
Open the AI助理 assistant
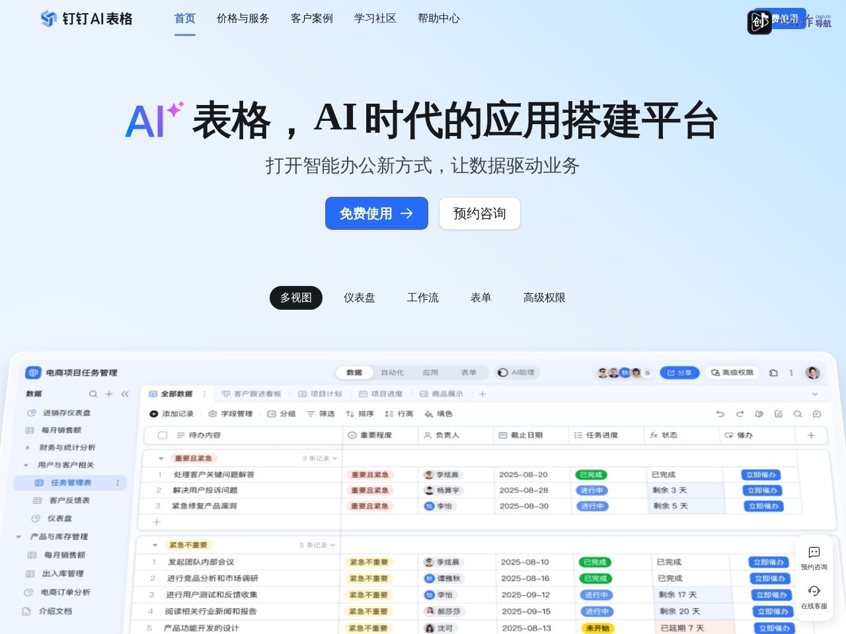tap(516, 372)
